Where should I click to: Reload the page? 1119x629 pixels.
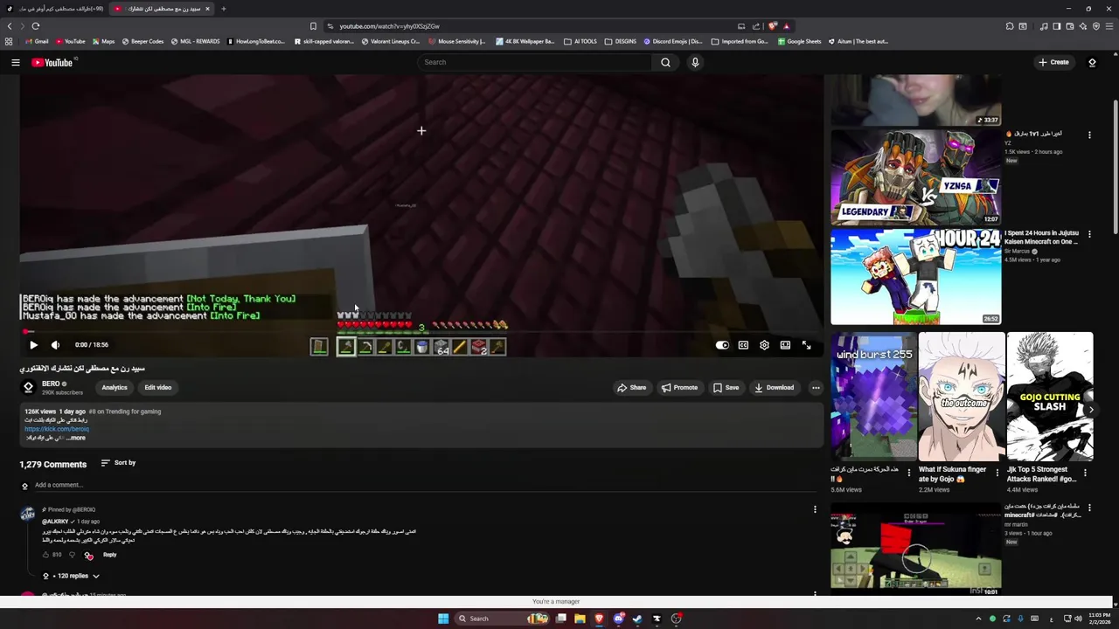click(36, 26)
